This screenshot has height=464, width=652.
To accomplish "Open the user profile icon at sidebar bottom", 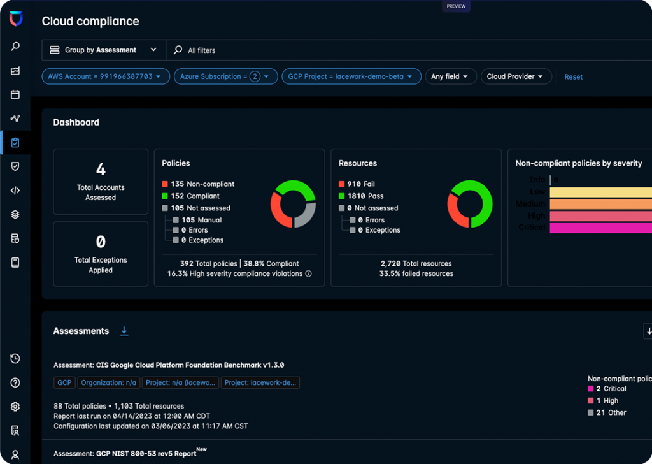I will [15, 454].
